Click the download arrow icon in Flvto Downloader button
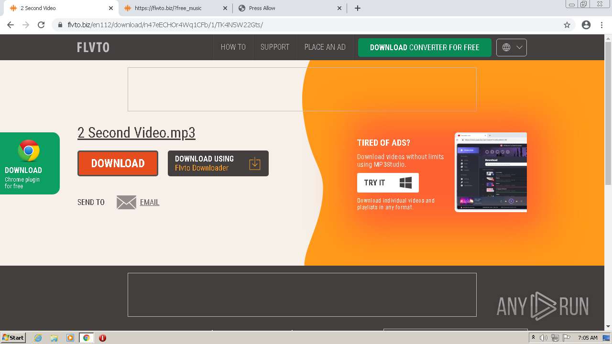The height and width of the screenshot is (344, 612). tap(255, 163)
